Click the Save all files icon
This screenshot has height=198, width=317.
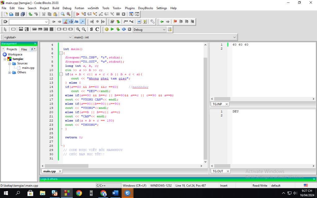23,14
